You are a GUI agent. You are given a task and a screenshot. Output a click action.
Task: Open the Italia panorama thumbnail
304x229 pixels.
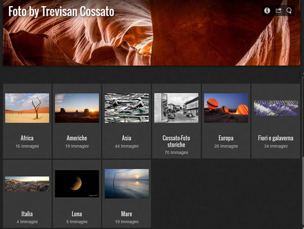click(x=27, y=184)
